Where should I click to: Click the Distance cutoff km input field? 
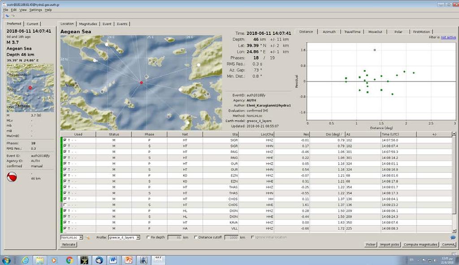pos(232,238)
